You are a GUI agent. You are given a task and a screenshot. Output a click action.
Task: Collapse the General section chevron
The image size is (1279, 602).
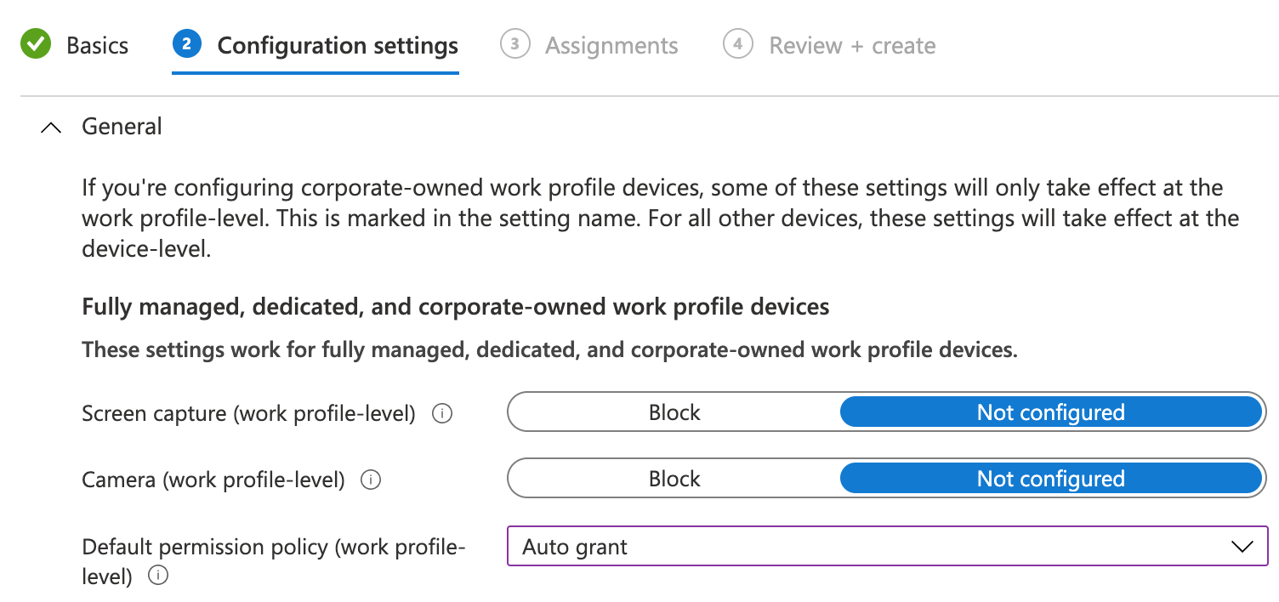point(51,128)
